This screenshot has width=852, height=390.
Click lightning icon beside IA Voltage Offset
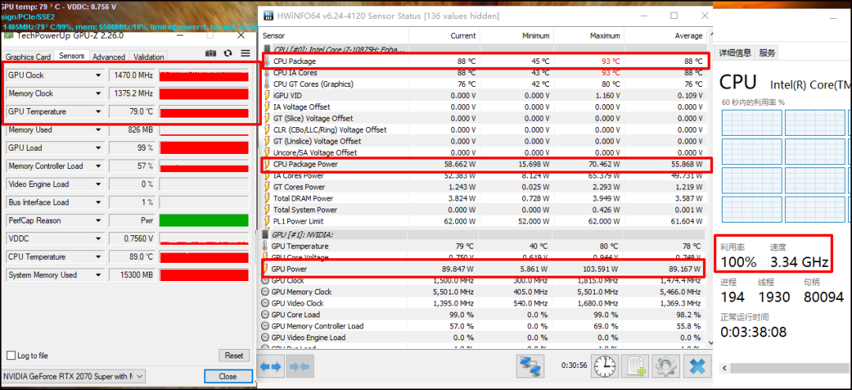click(x=267, y=107)
